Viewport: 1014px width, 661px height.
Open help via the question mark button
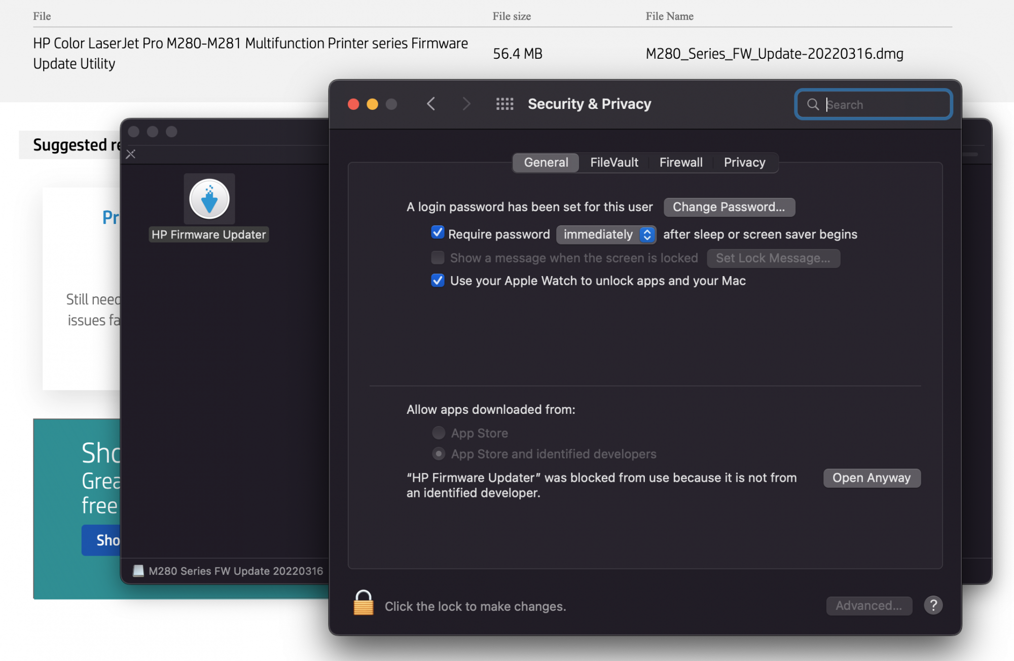click(x=933, y=605)
